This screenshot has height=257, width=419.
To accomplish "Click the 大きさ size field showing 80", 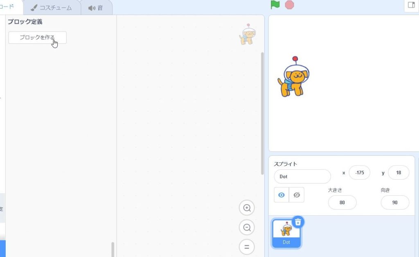I will (x=342, y=203).
